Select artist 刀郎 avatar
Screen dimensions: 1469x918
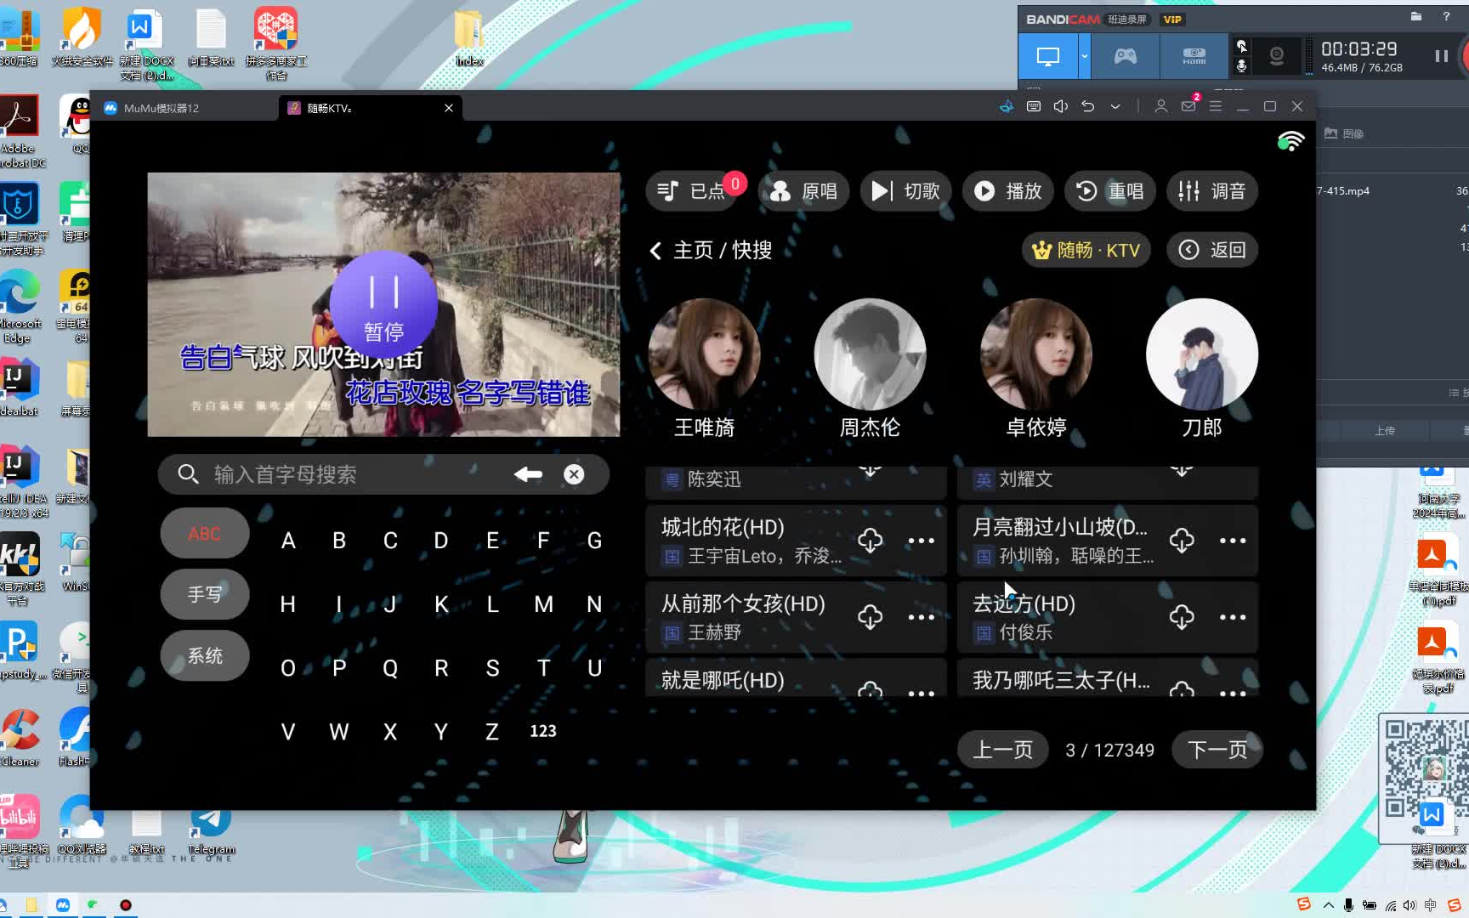pos(1202,354)
